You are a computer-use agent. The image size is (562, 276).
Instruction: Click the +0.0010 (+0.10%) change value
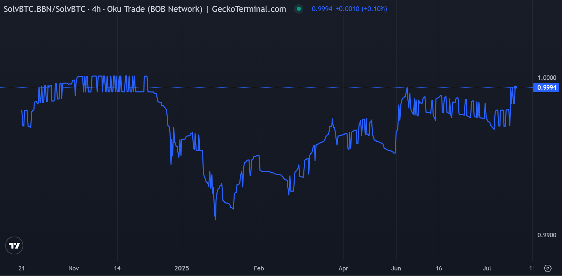tap(361, 9)
